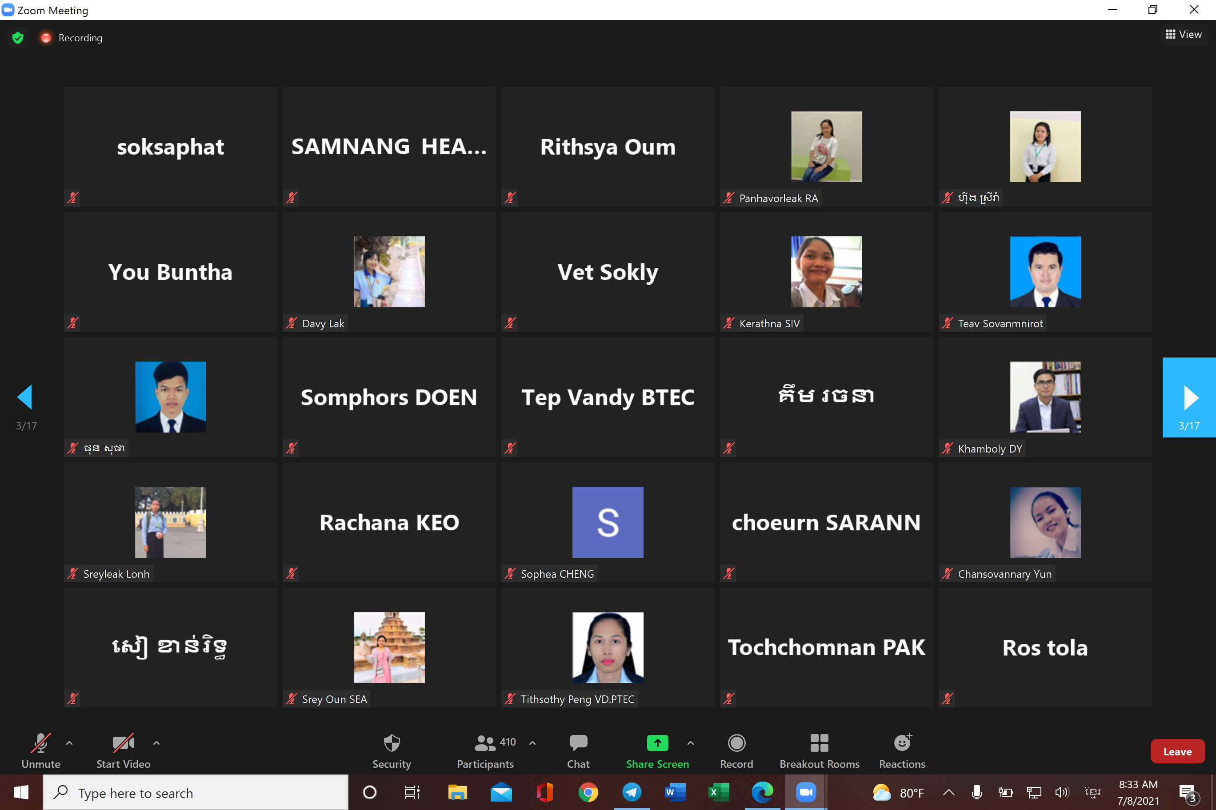Click the green encryption shield icon
The height and width of the screenshot is (810, 1216).
pyautogui.click(x=18, y=38)
